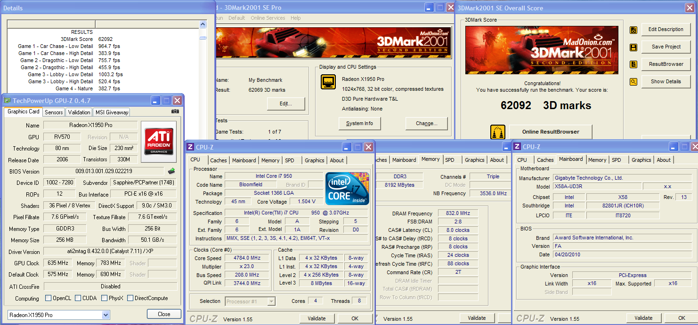The height and width of the screenshot is (325, 698).
Task: Click the ResultBrowser button
Action: pyautogui.click(x=666, y=64)
